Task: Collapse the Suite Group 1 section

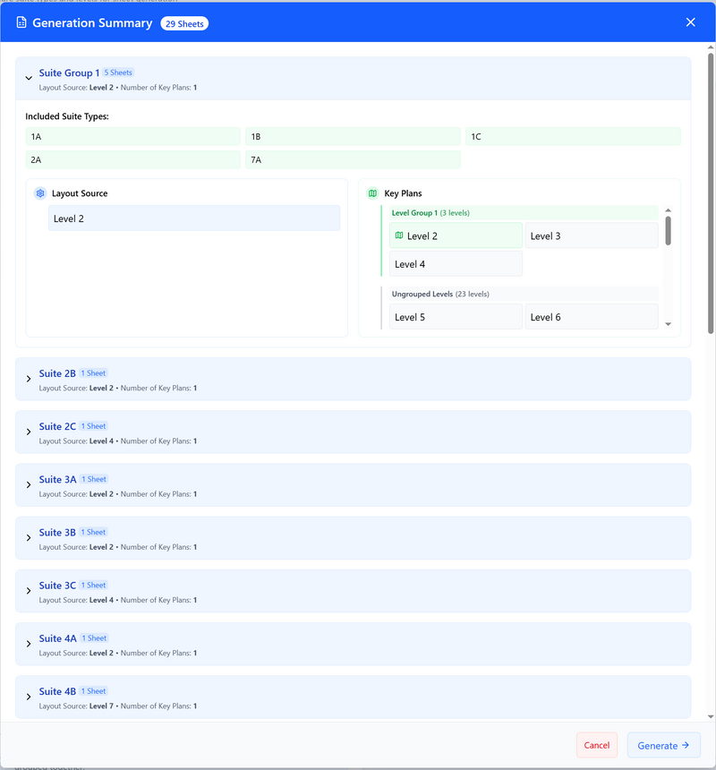Action: coord(29,78)
